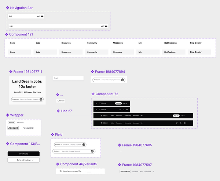Click send arrow icon in wide desktop nav bar
The image size is (220, 181).
click(176, 123)
